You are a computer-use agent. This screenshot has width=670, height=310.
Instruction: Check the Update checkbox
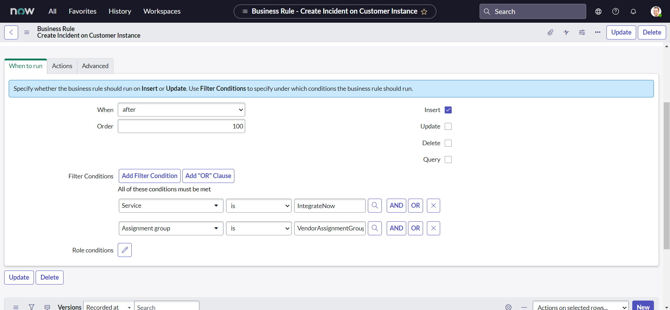(x=448, y=126)
